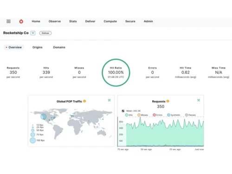
Task: Click the red Fastly logo icon
Action: pyautogui.click(x=21, y=21)
